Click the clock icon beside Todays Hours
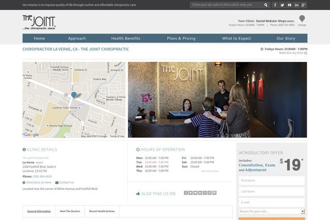The width and height of the screenshot is (330, 220). click(262, 49)
